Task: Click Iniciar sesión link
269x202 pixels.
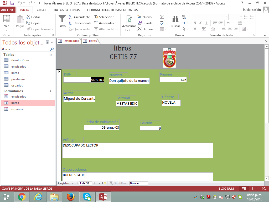Action: coord(252,10)
